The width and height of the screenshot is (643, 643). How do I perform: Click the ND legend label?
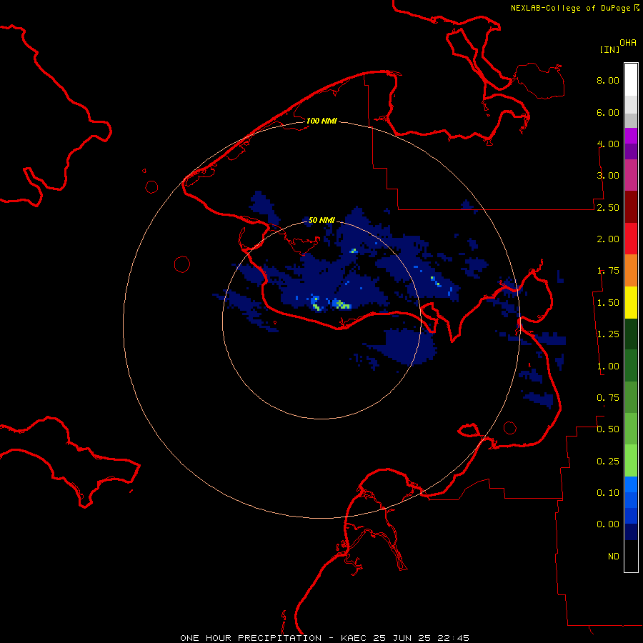pyautogui.click(x=614, y=557)
